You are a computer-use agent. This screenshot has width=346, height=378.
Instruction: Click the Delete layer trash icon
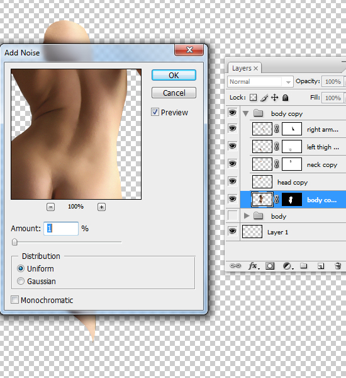coord(338,266)
